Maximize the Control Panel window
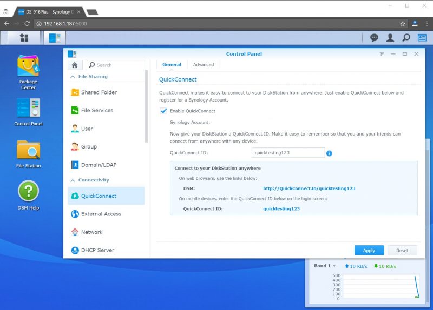 point(404,54)
